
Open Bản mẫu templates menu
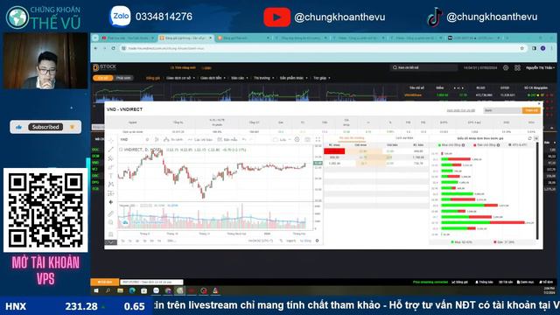point(227,140)
